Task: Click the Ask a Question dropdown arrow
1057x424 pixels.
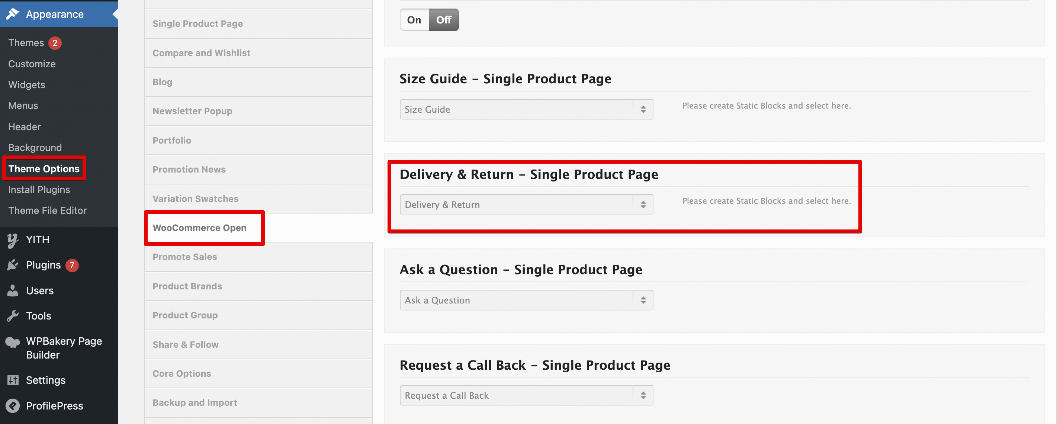Action: [x=643, y=300]
